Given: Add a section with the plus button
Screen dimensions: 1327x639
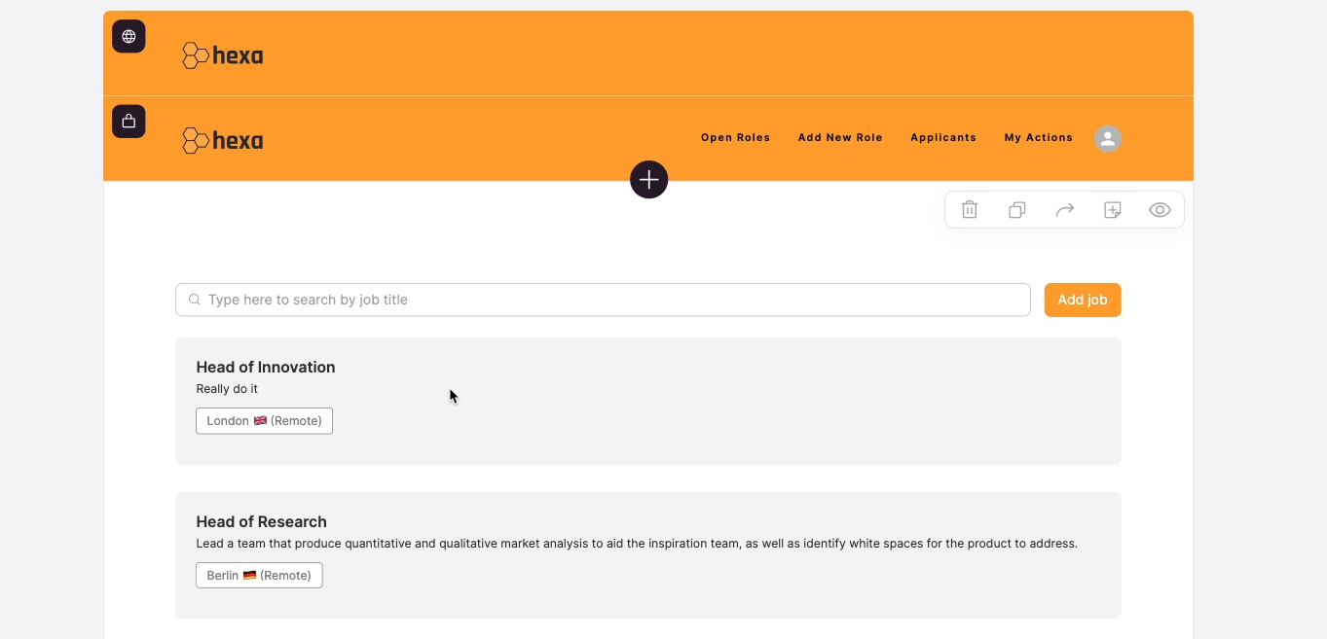Looking at the screenshot, I should click(x=648, y=180).
